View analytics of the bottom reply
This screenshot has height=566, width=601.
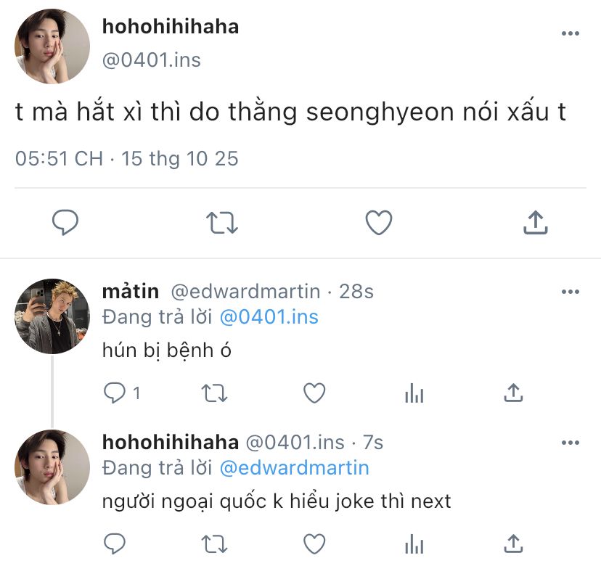(x=414, y=543)
